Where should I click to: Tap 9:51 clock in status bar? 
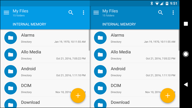(x=174, y=4)
